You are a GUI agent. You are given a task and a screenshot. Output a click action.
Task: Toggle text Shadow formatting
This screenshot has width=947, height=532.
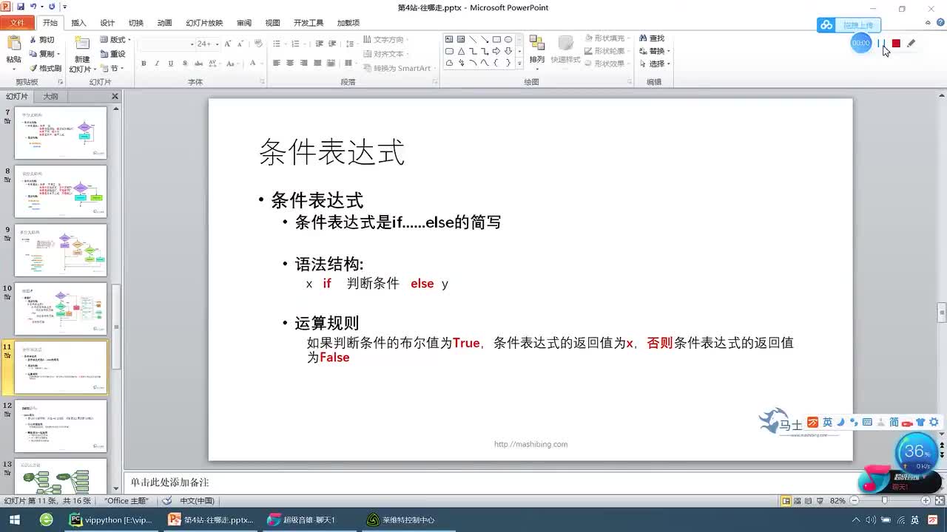click(185, 64)
